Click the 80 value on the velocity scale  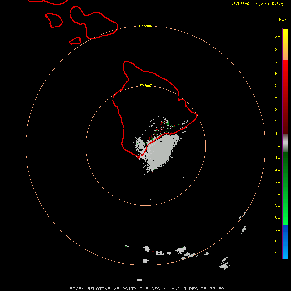tap(278, 50)
